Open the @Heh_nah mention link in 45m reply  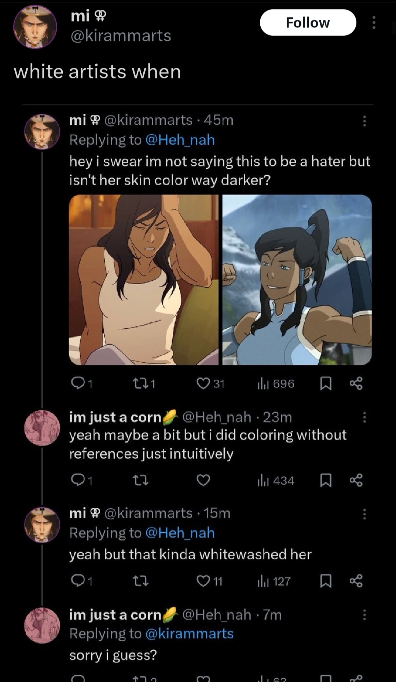(180, 140)
